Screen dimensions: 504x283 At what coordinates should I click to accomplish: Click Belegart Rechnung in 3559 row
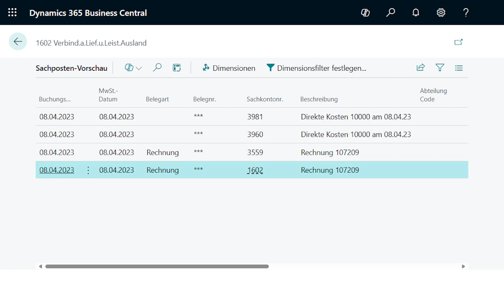[163, 152]
